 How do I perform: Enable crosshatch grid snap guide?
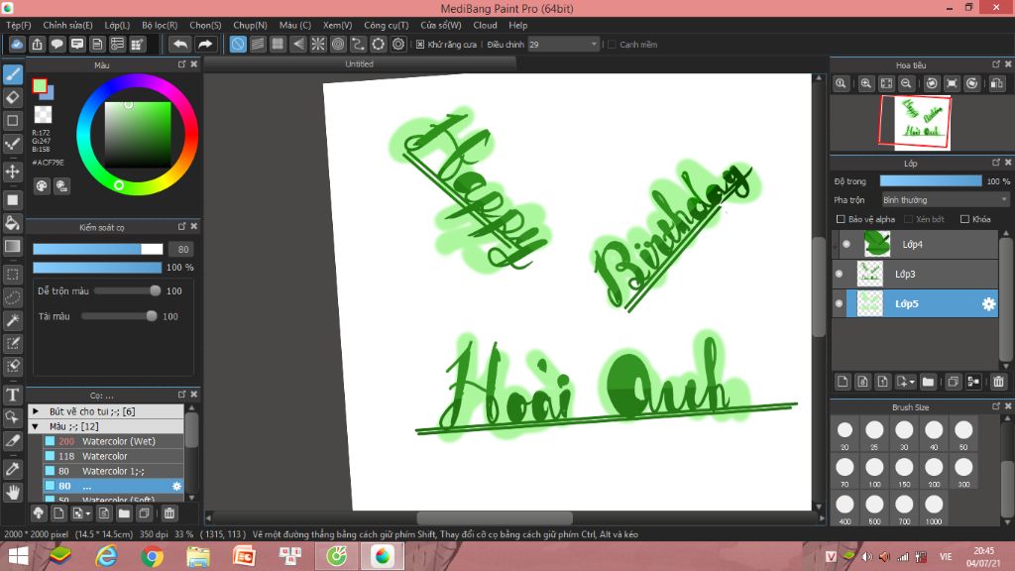click(278, 44)
